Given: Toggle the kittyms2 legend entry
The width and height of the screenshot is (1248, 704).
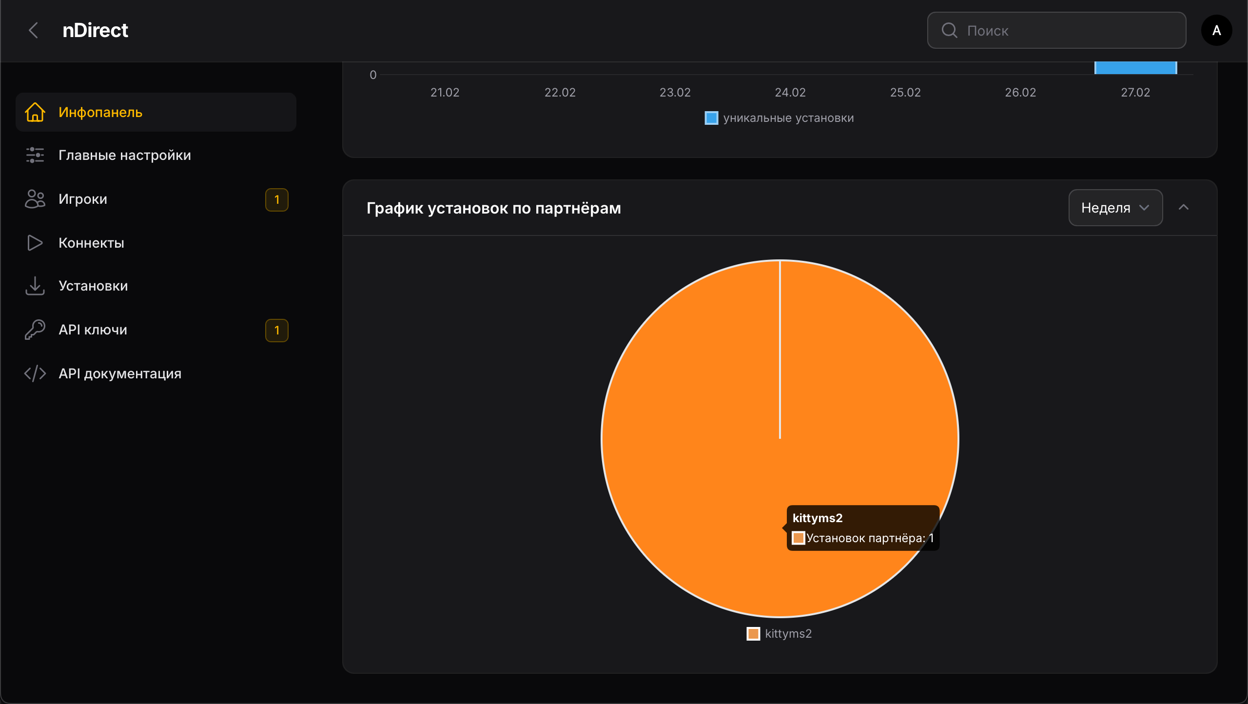Looking at the screenshot, I should tap(780, 634).
